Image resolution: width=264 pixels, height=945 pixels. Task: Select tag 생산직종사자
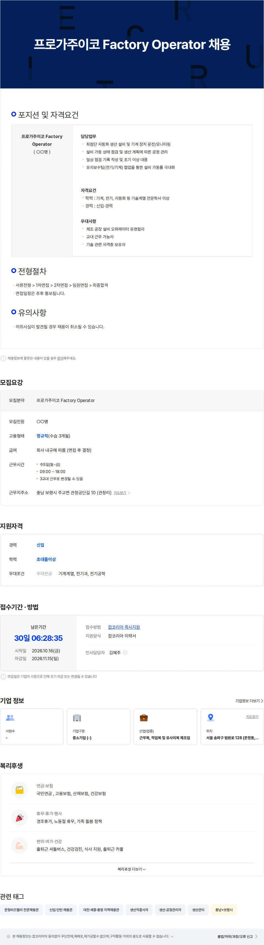(x=139, y=910)
